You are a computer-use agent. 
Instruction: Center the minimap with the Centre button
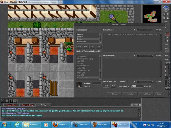[166, 21]
